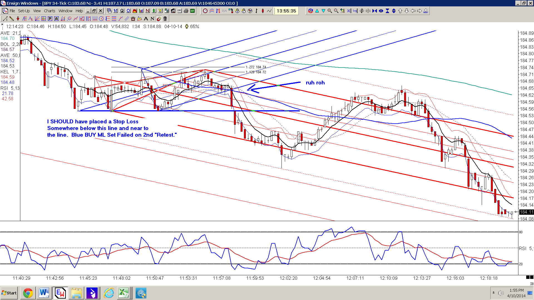Open the Quote page Q icon
Screen dimensions: 534x300
click(122, 11)
